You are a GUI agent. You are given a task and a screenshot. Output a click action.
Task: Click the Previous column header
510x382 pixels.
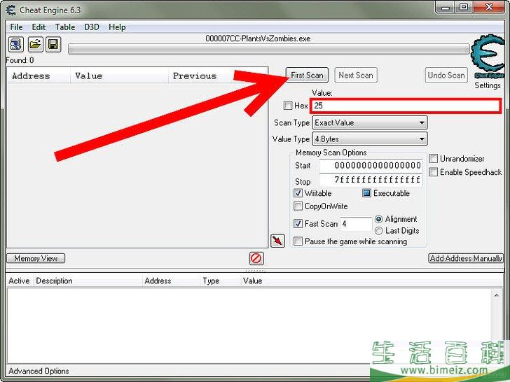(x=202, y=76)
